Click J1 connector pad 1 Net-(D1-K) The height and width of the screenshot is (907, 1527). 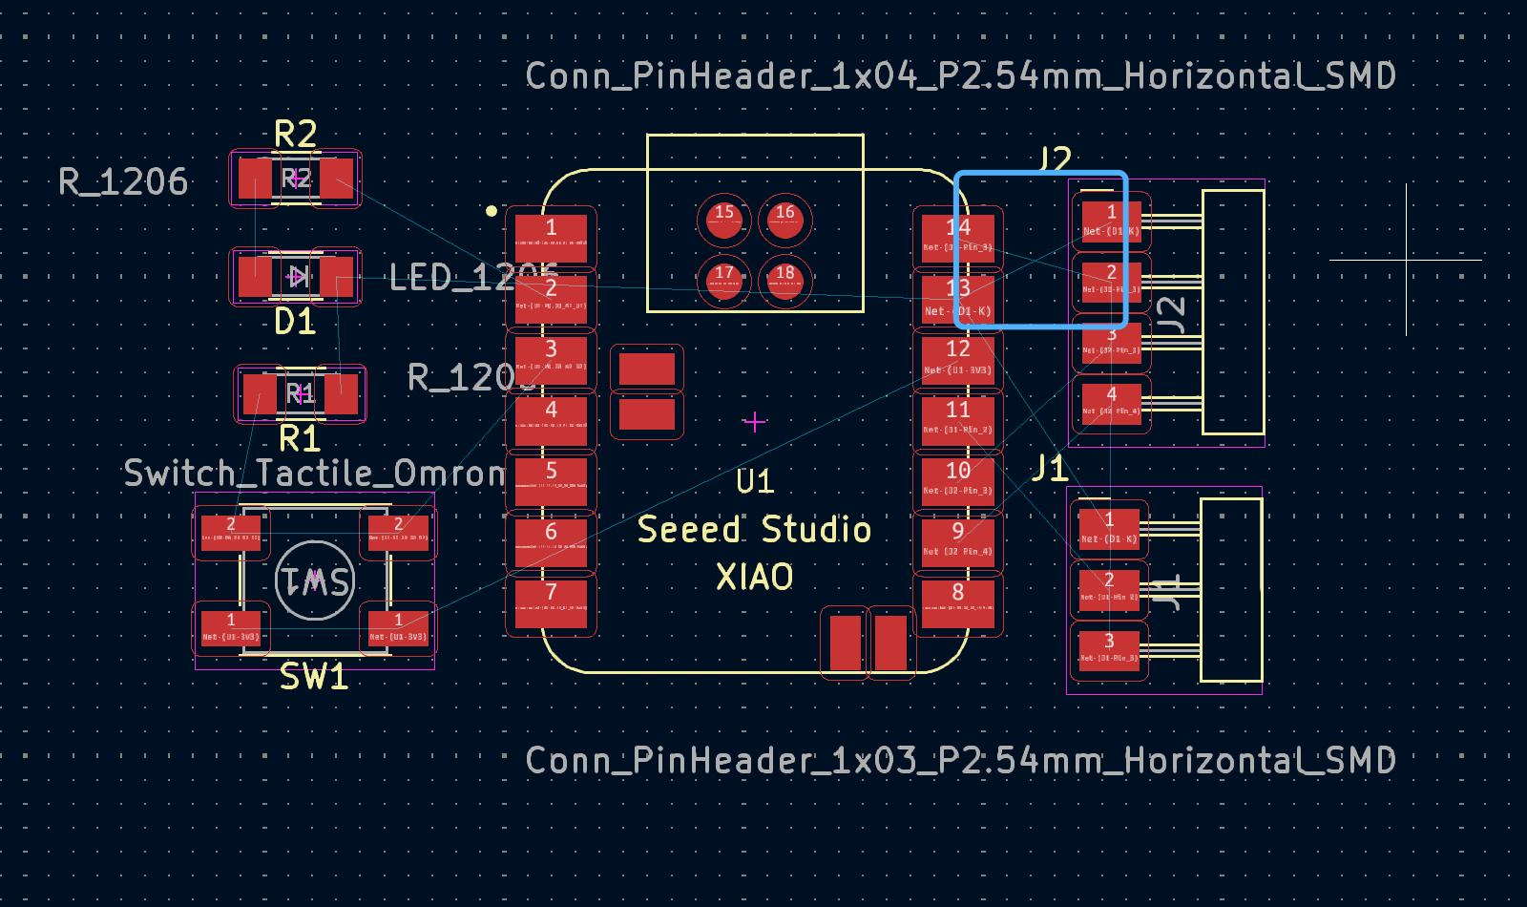click(1109, 530)
